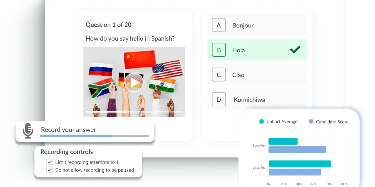The image size is (375, 187).
Task: Toggle Limit recording attempts to 1
Action: coord(49,162)
